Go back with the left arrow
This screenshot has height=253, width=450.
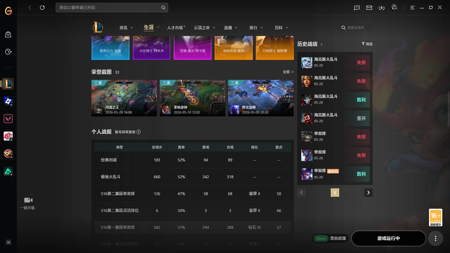coord(30,8)
